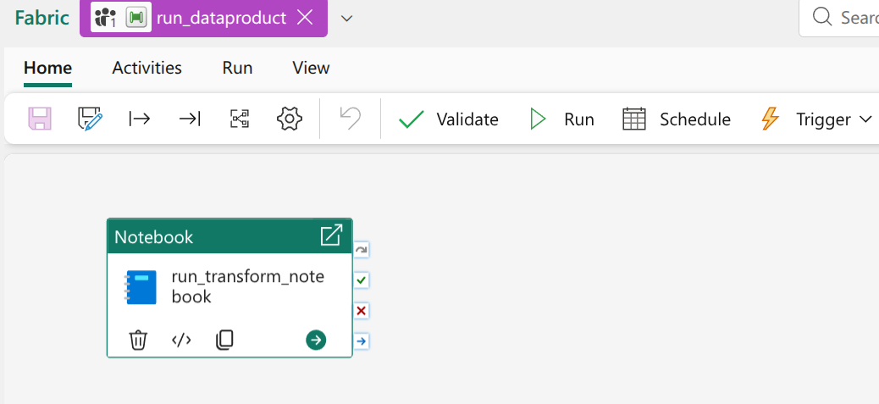879x404 pixels.
Task: Click the arrow-from-bar toolbar icon
Action: (140, 119)
